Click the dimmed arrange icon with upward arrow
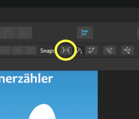The image size is (139, 119). pyautogui.click(x=8, y=33)
